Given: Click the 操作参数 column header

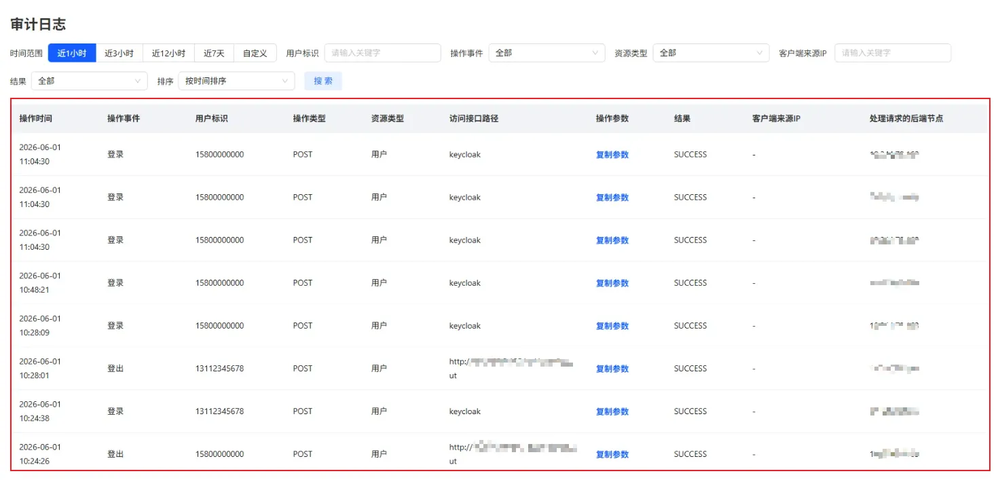Looking at the screenshot, I should [x=612, y=118].
